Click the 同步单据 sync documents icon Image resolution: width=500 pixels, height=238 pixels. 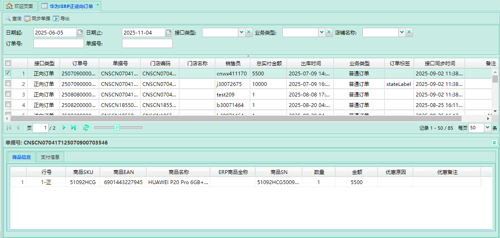coord(27,19)
